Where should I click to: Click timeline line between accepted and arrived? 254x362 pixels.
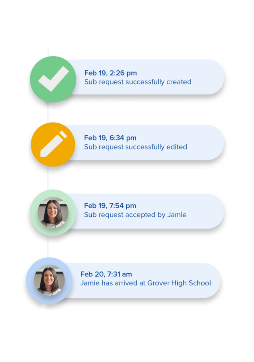pyautogui.click(x=48, y=246)
